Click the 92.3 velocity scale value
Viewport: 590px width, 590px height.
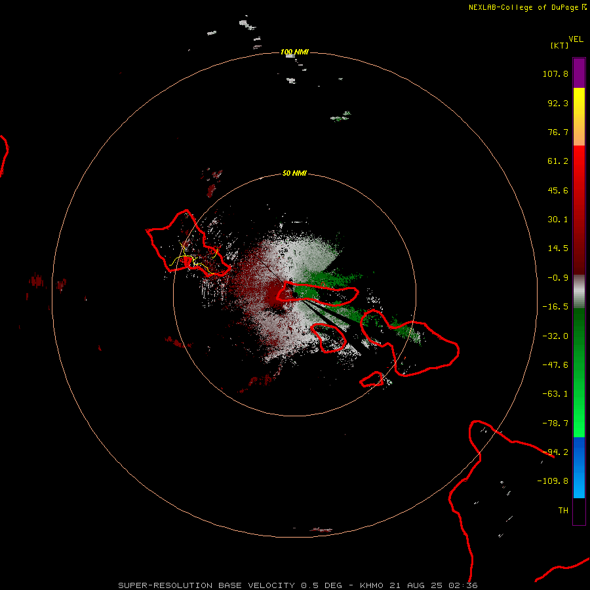pyautogui.click(x=558, y=103)
